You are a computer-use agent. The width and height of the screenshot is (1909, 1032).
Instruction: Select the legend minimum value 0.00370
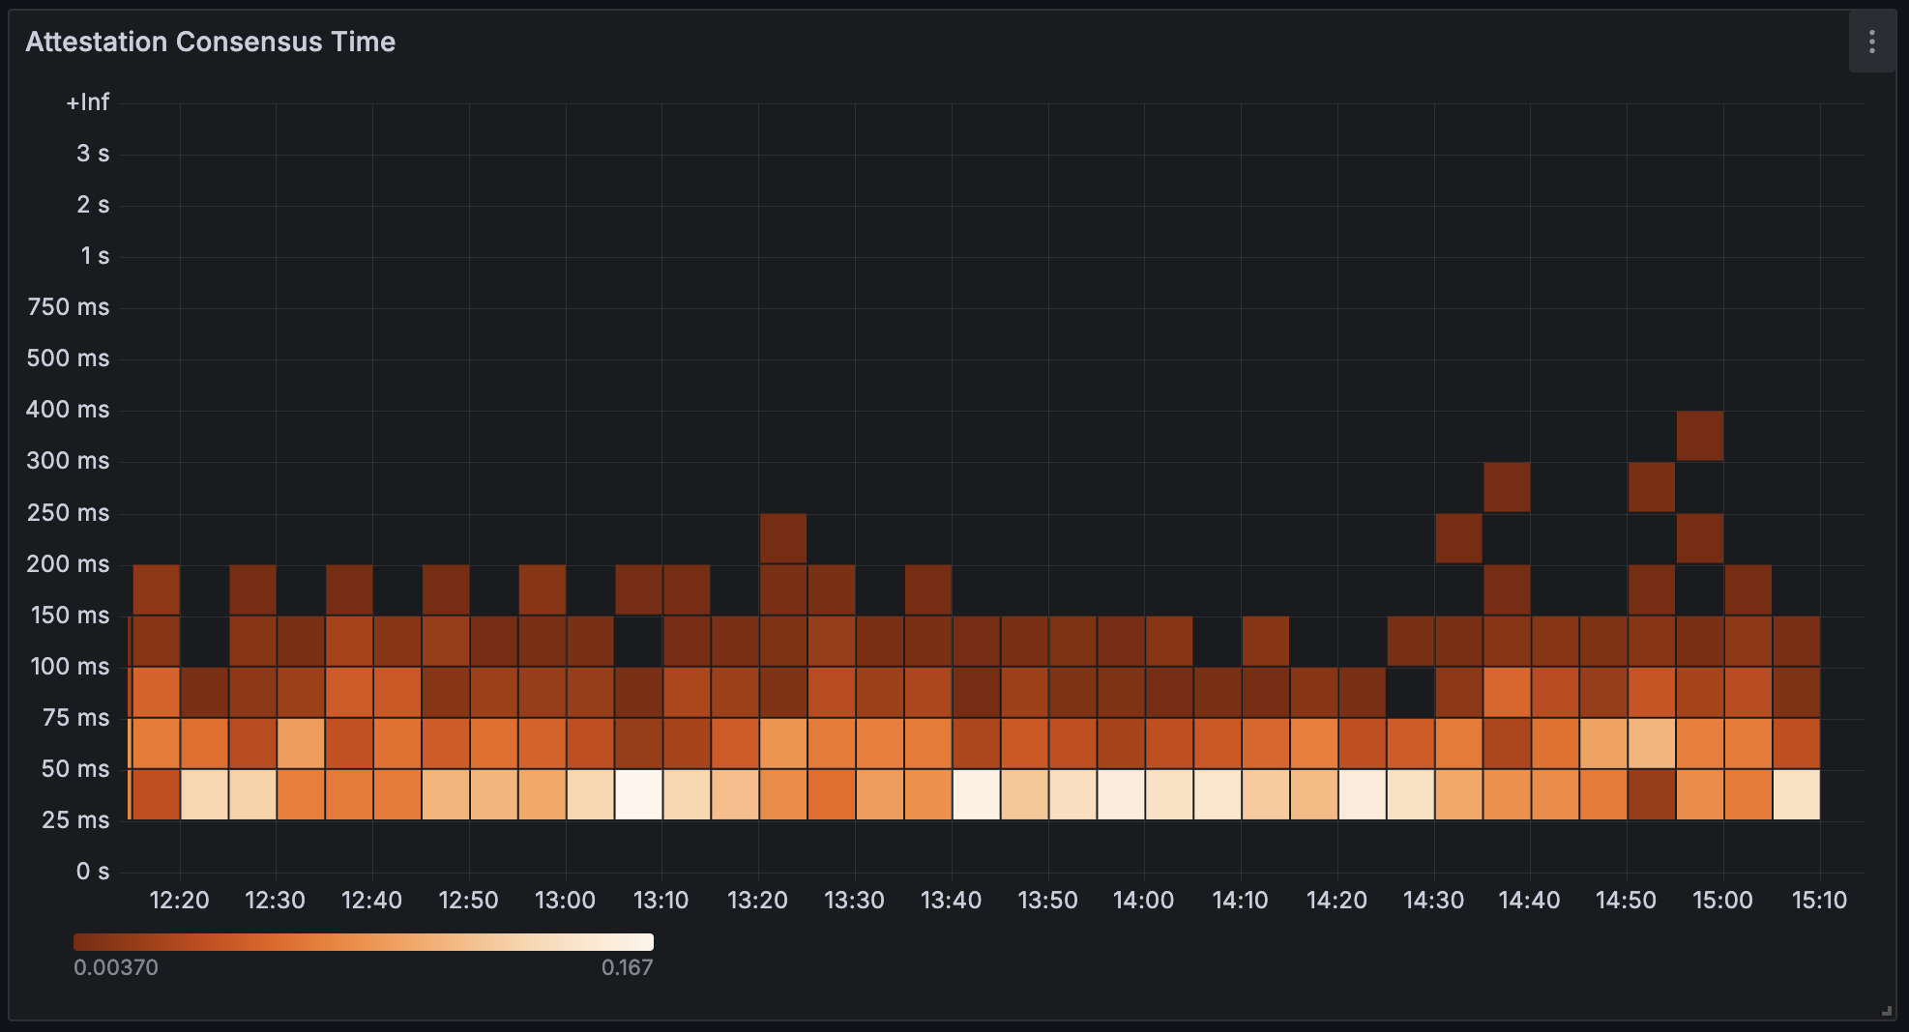pos(116,967)
